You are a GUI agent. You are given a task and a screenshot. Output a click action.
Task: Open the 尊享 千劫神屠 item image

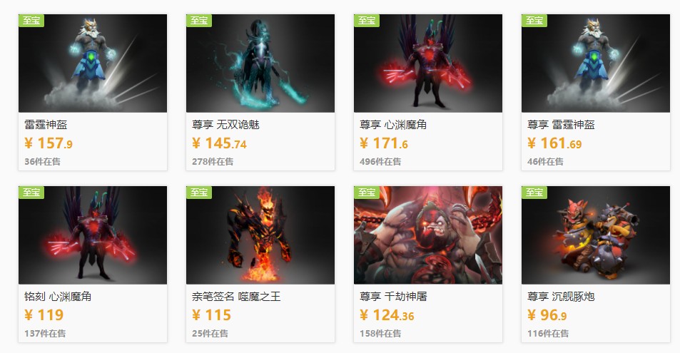pyautogui.click(x=428, y=235)
